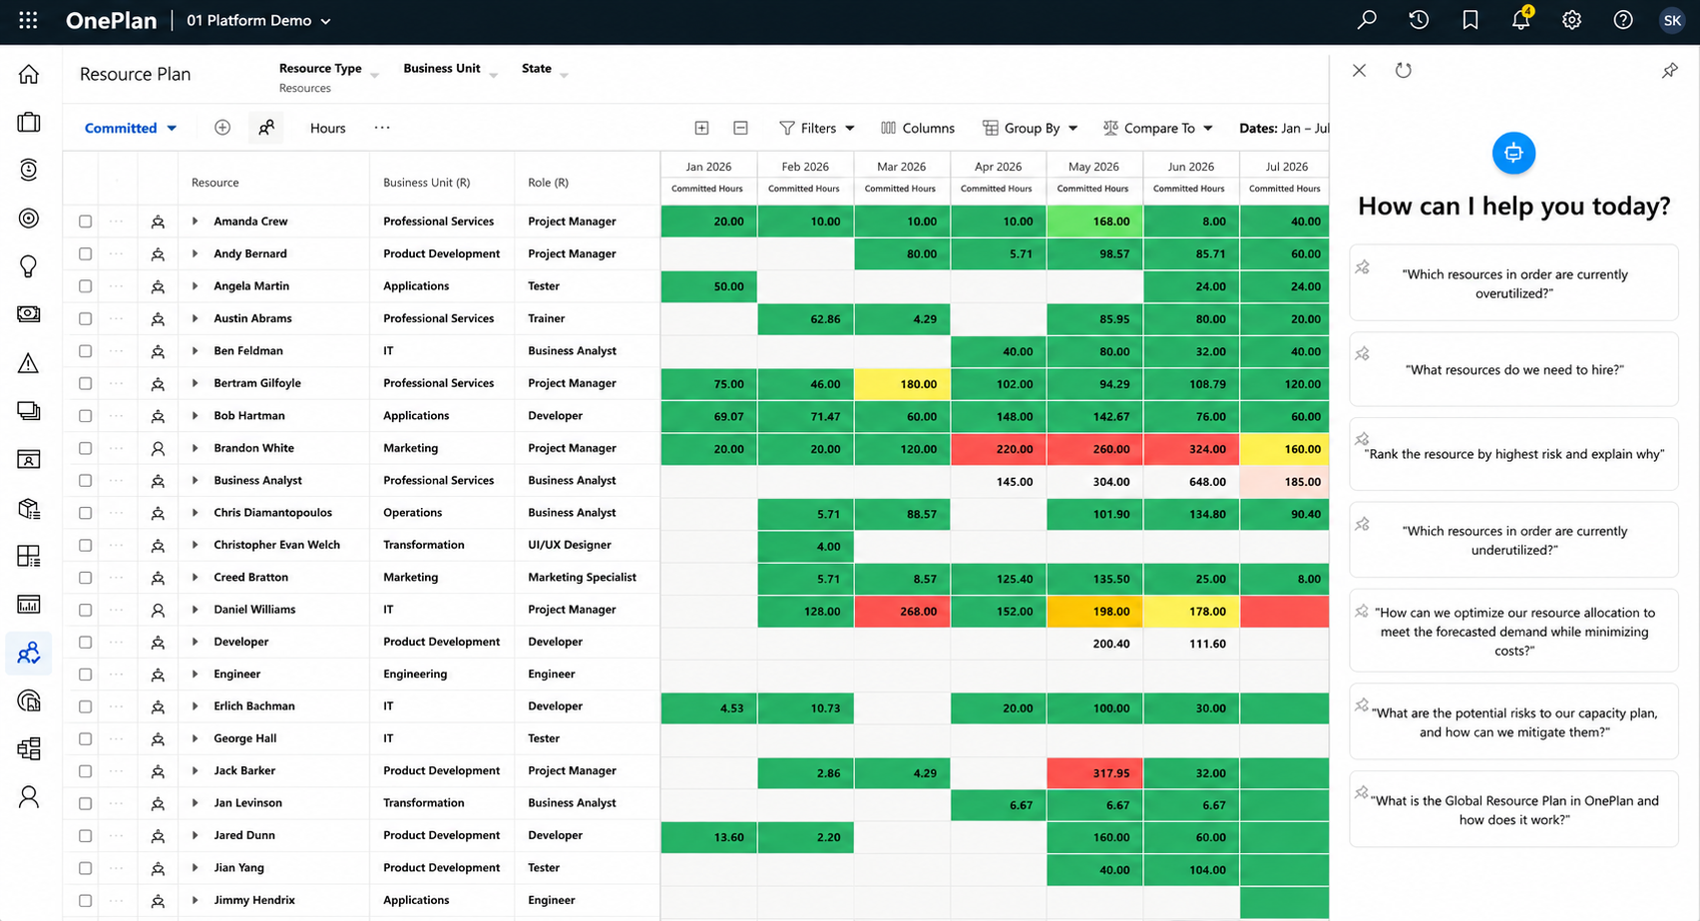Screen dimensions: 1700x921
Task: Open the history clock icon
Action: 1419,20
